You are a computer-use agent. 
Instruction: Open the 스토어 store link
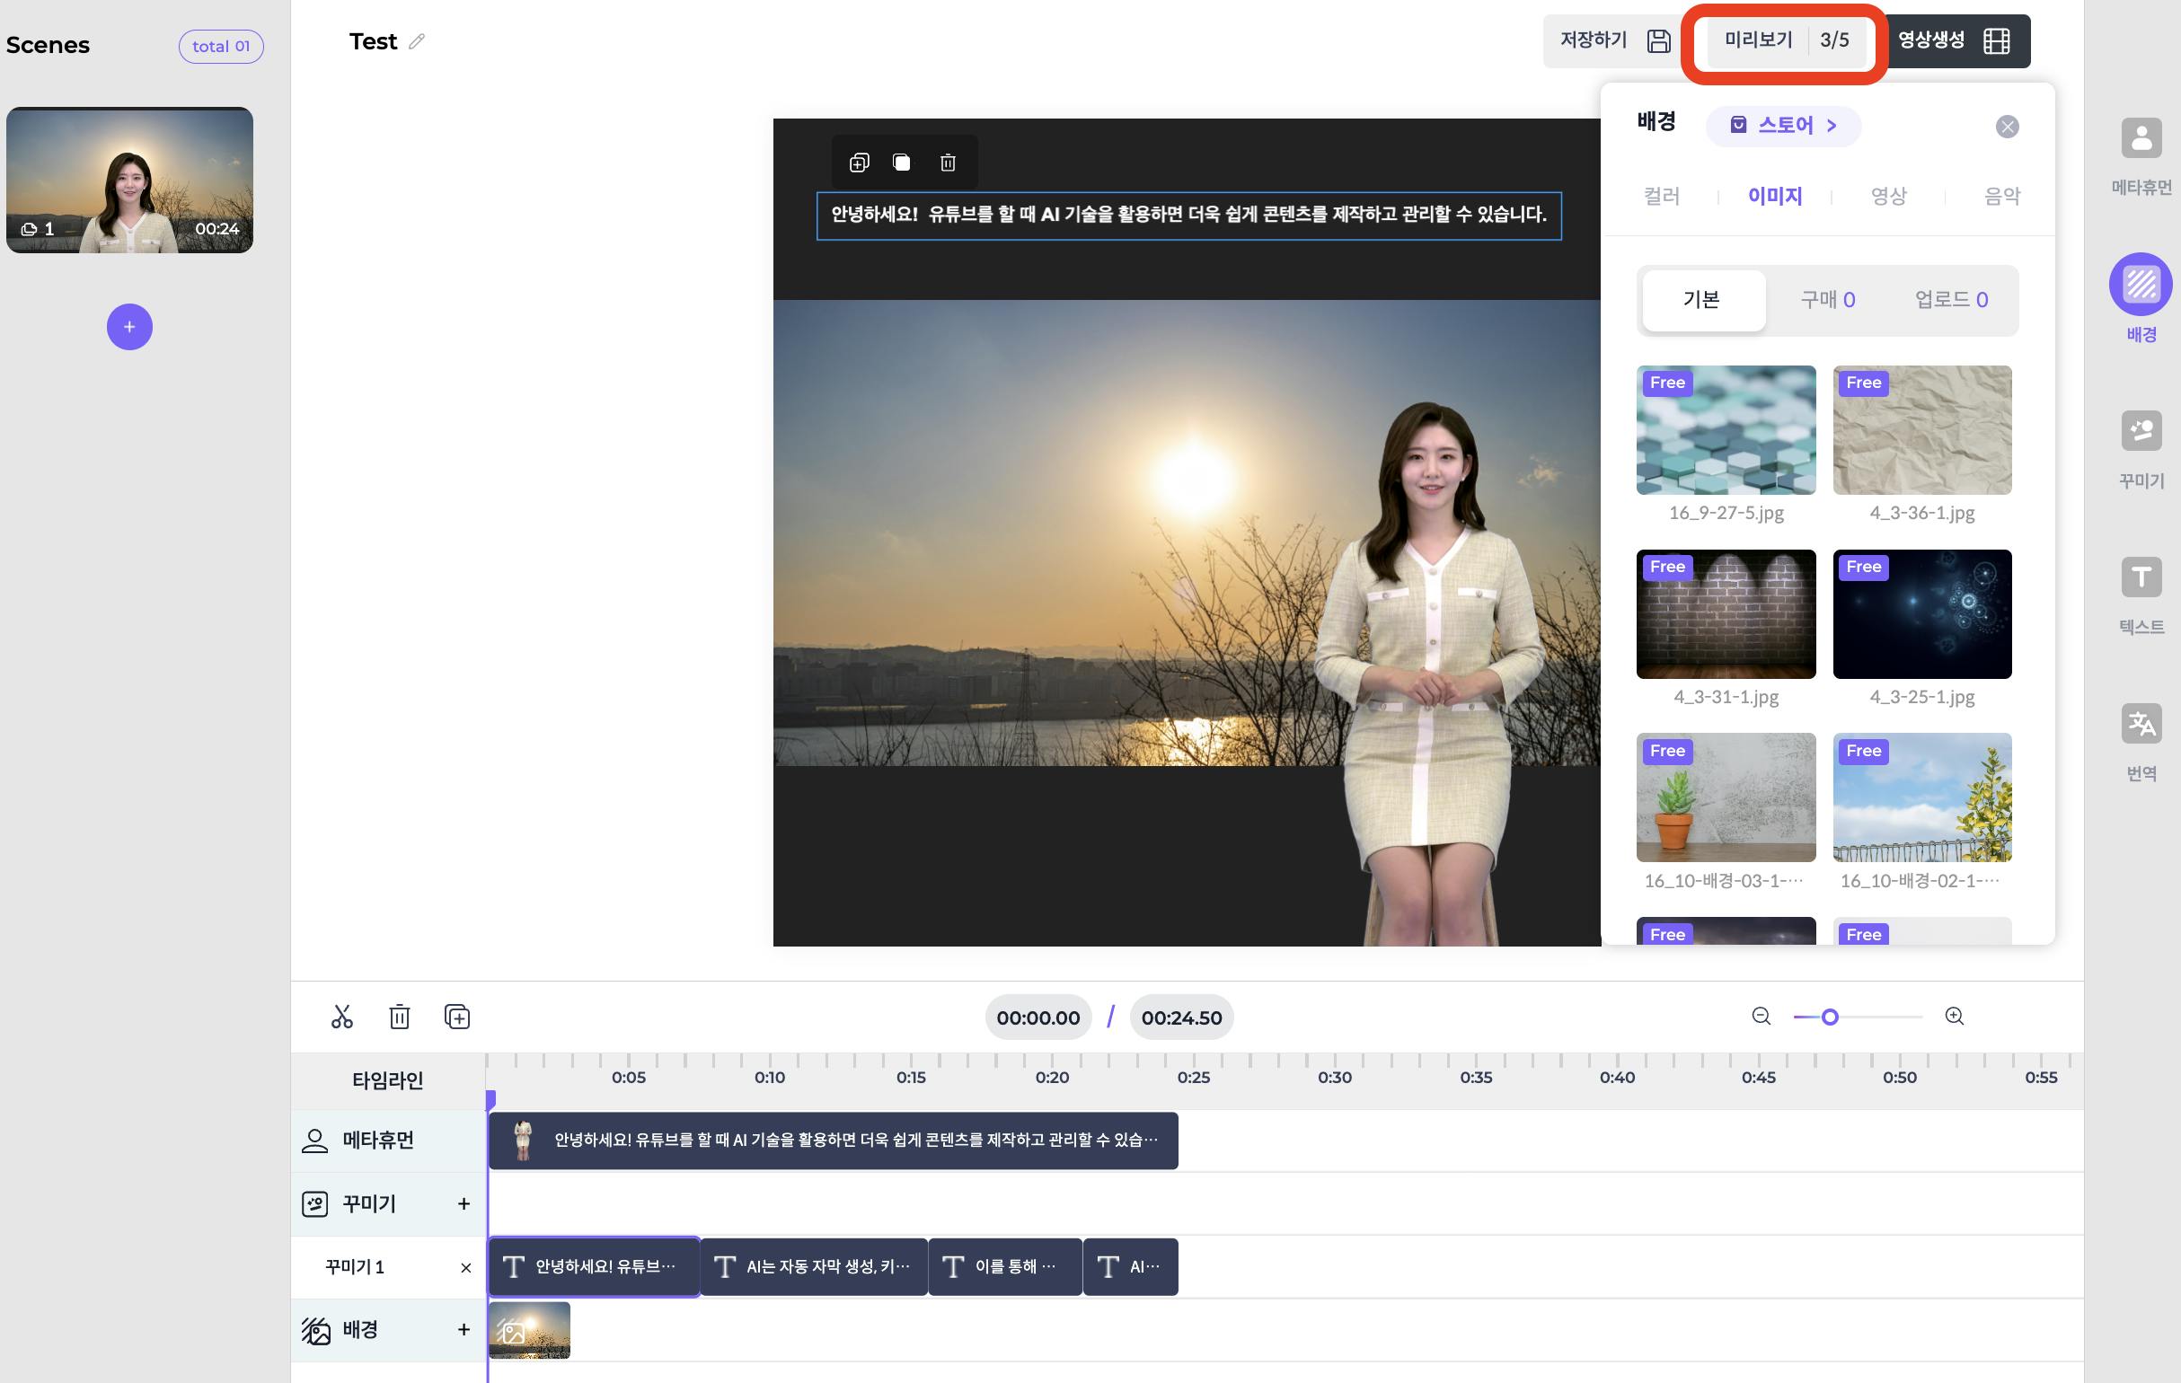click(1783, 126)
